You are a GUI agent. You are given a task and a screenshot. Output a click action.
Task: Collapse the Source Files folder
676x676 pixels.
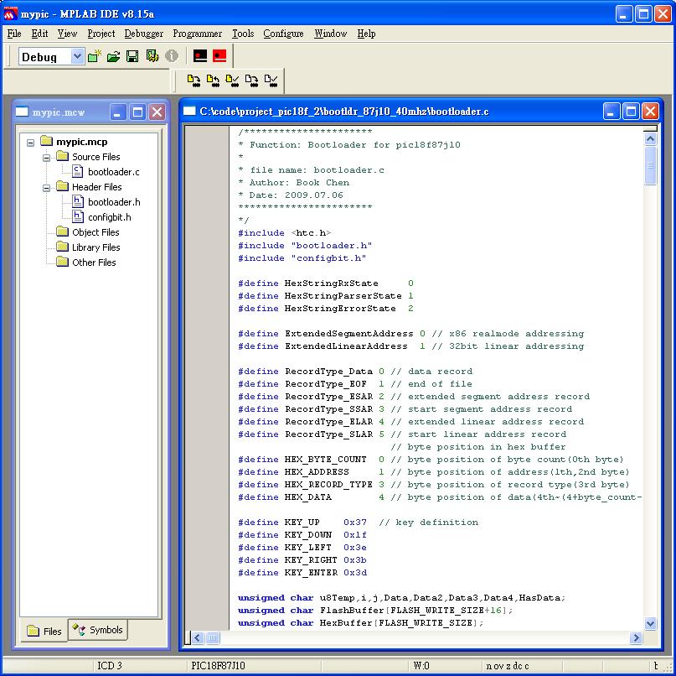[47, 158]
